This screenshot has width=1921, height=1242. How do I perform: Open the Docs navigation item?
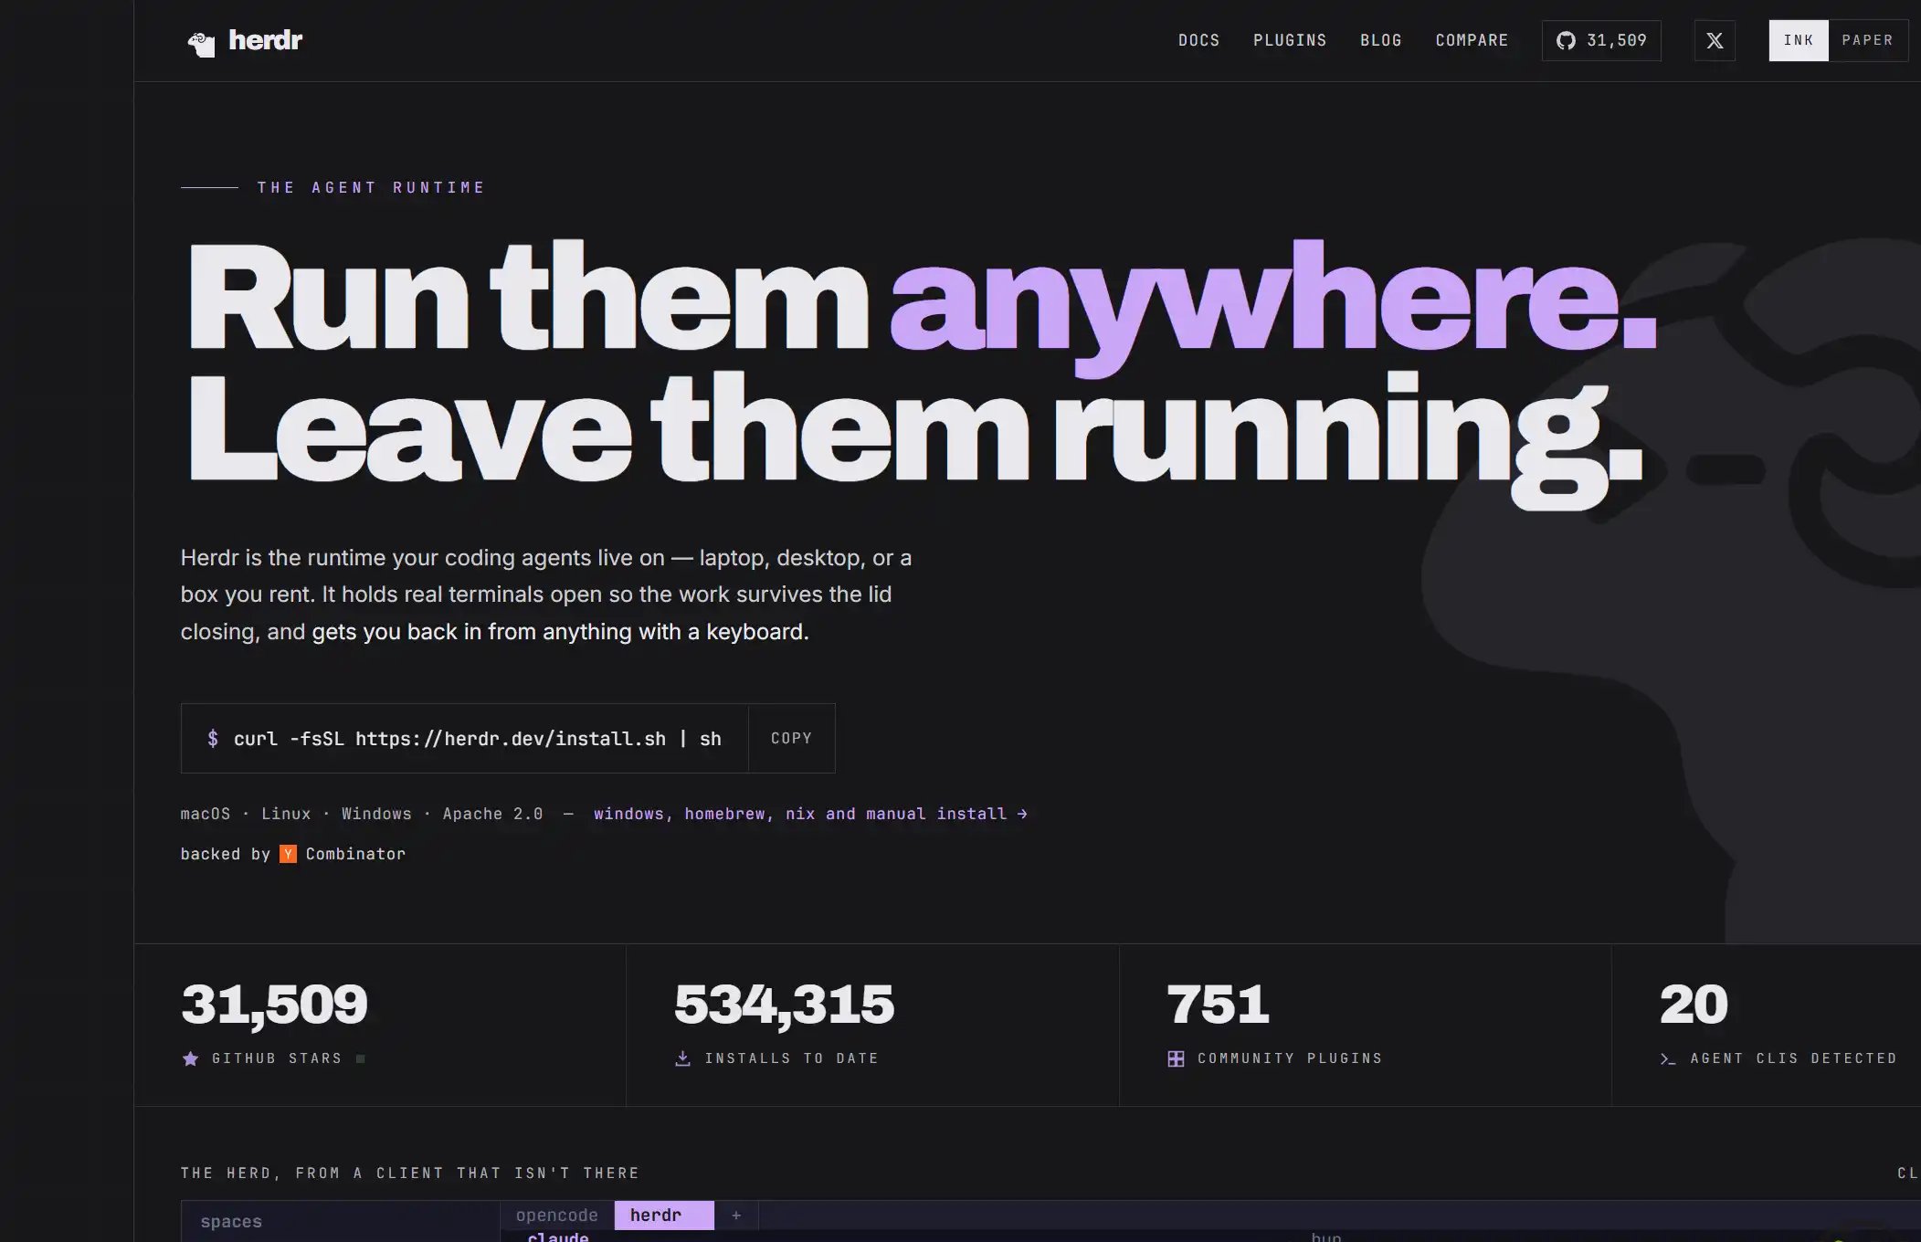[x=1198, y=40]
